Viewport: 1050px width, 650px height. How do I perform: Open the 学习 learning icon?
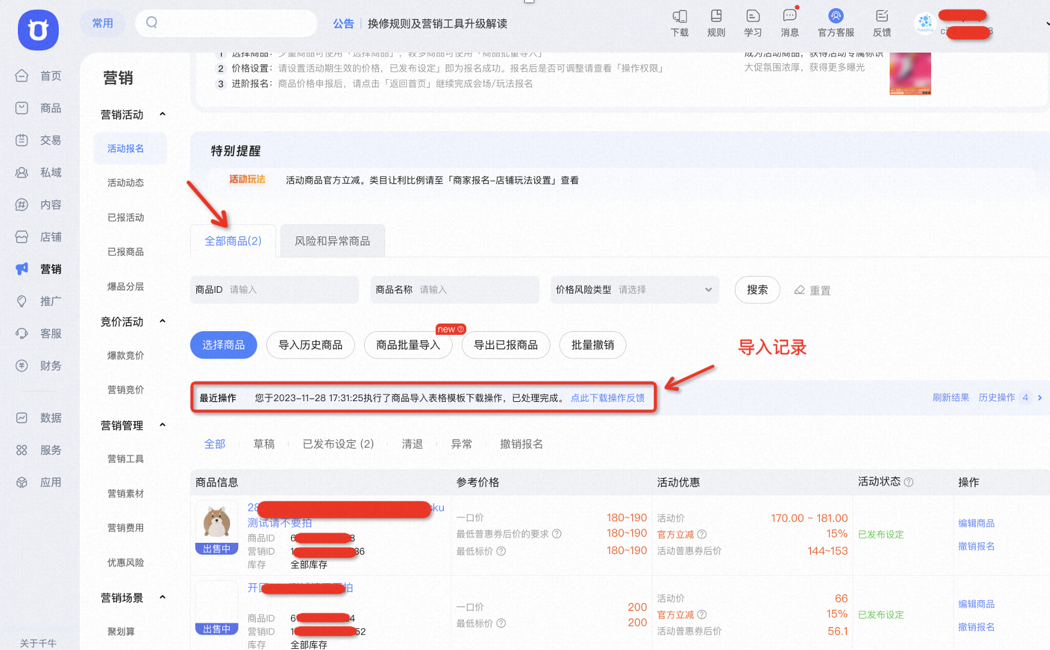click(x=753, y=16)
